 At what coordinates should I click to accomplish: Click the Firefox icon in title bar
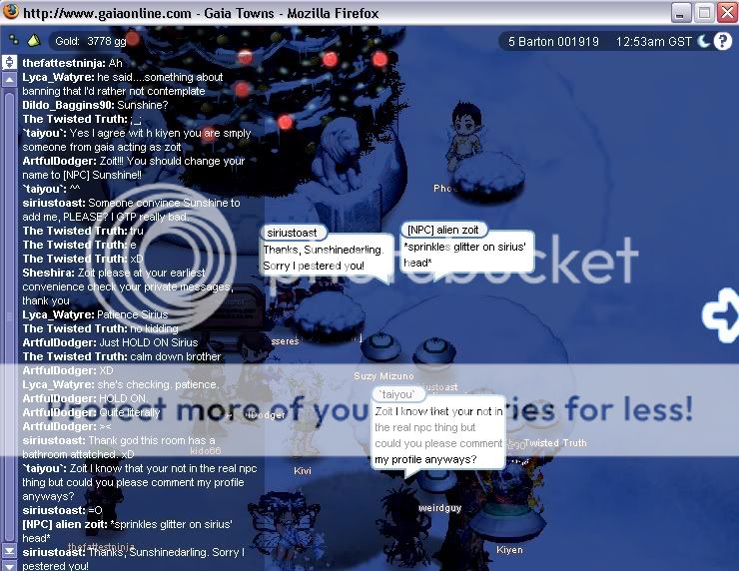10,12
